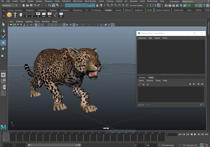Go to start of playback range
Image resolution: width=210 pixels, height=147 pixels.
pyautogui.click(x=180, y=134)
